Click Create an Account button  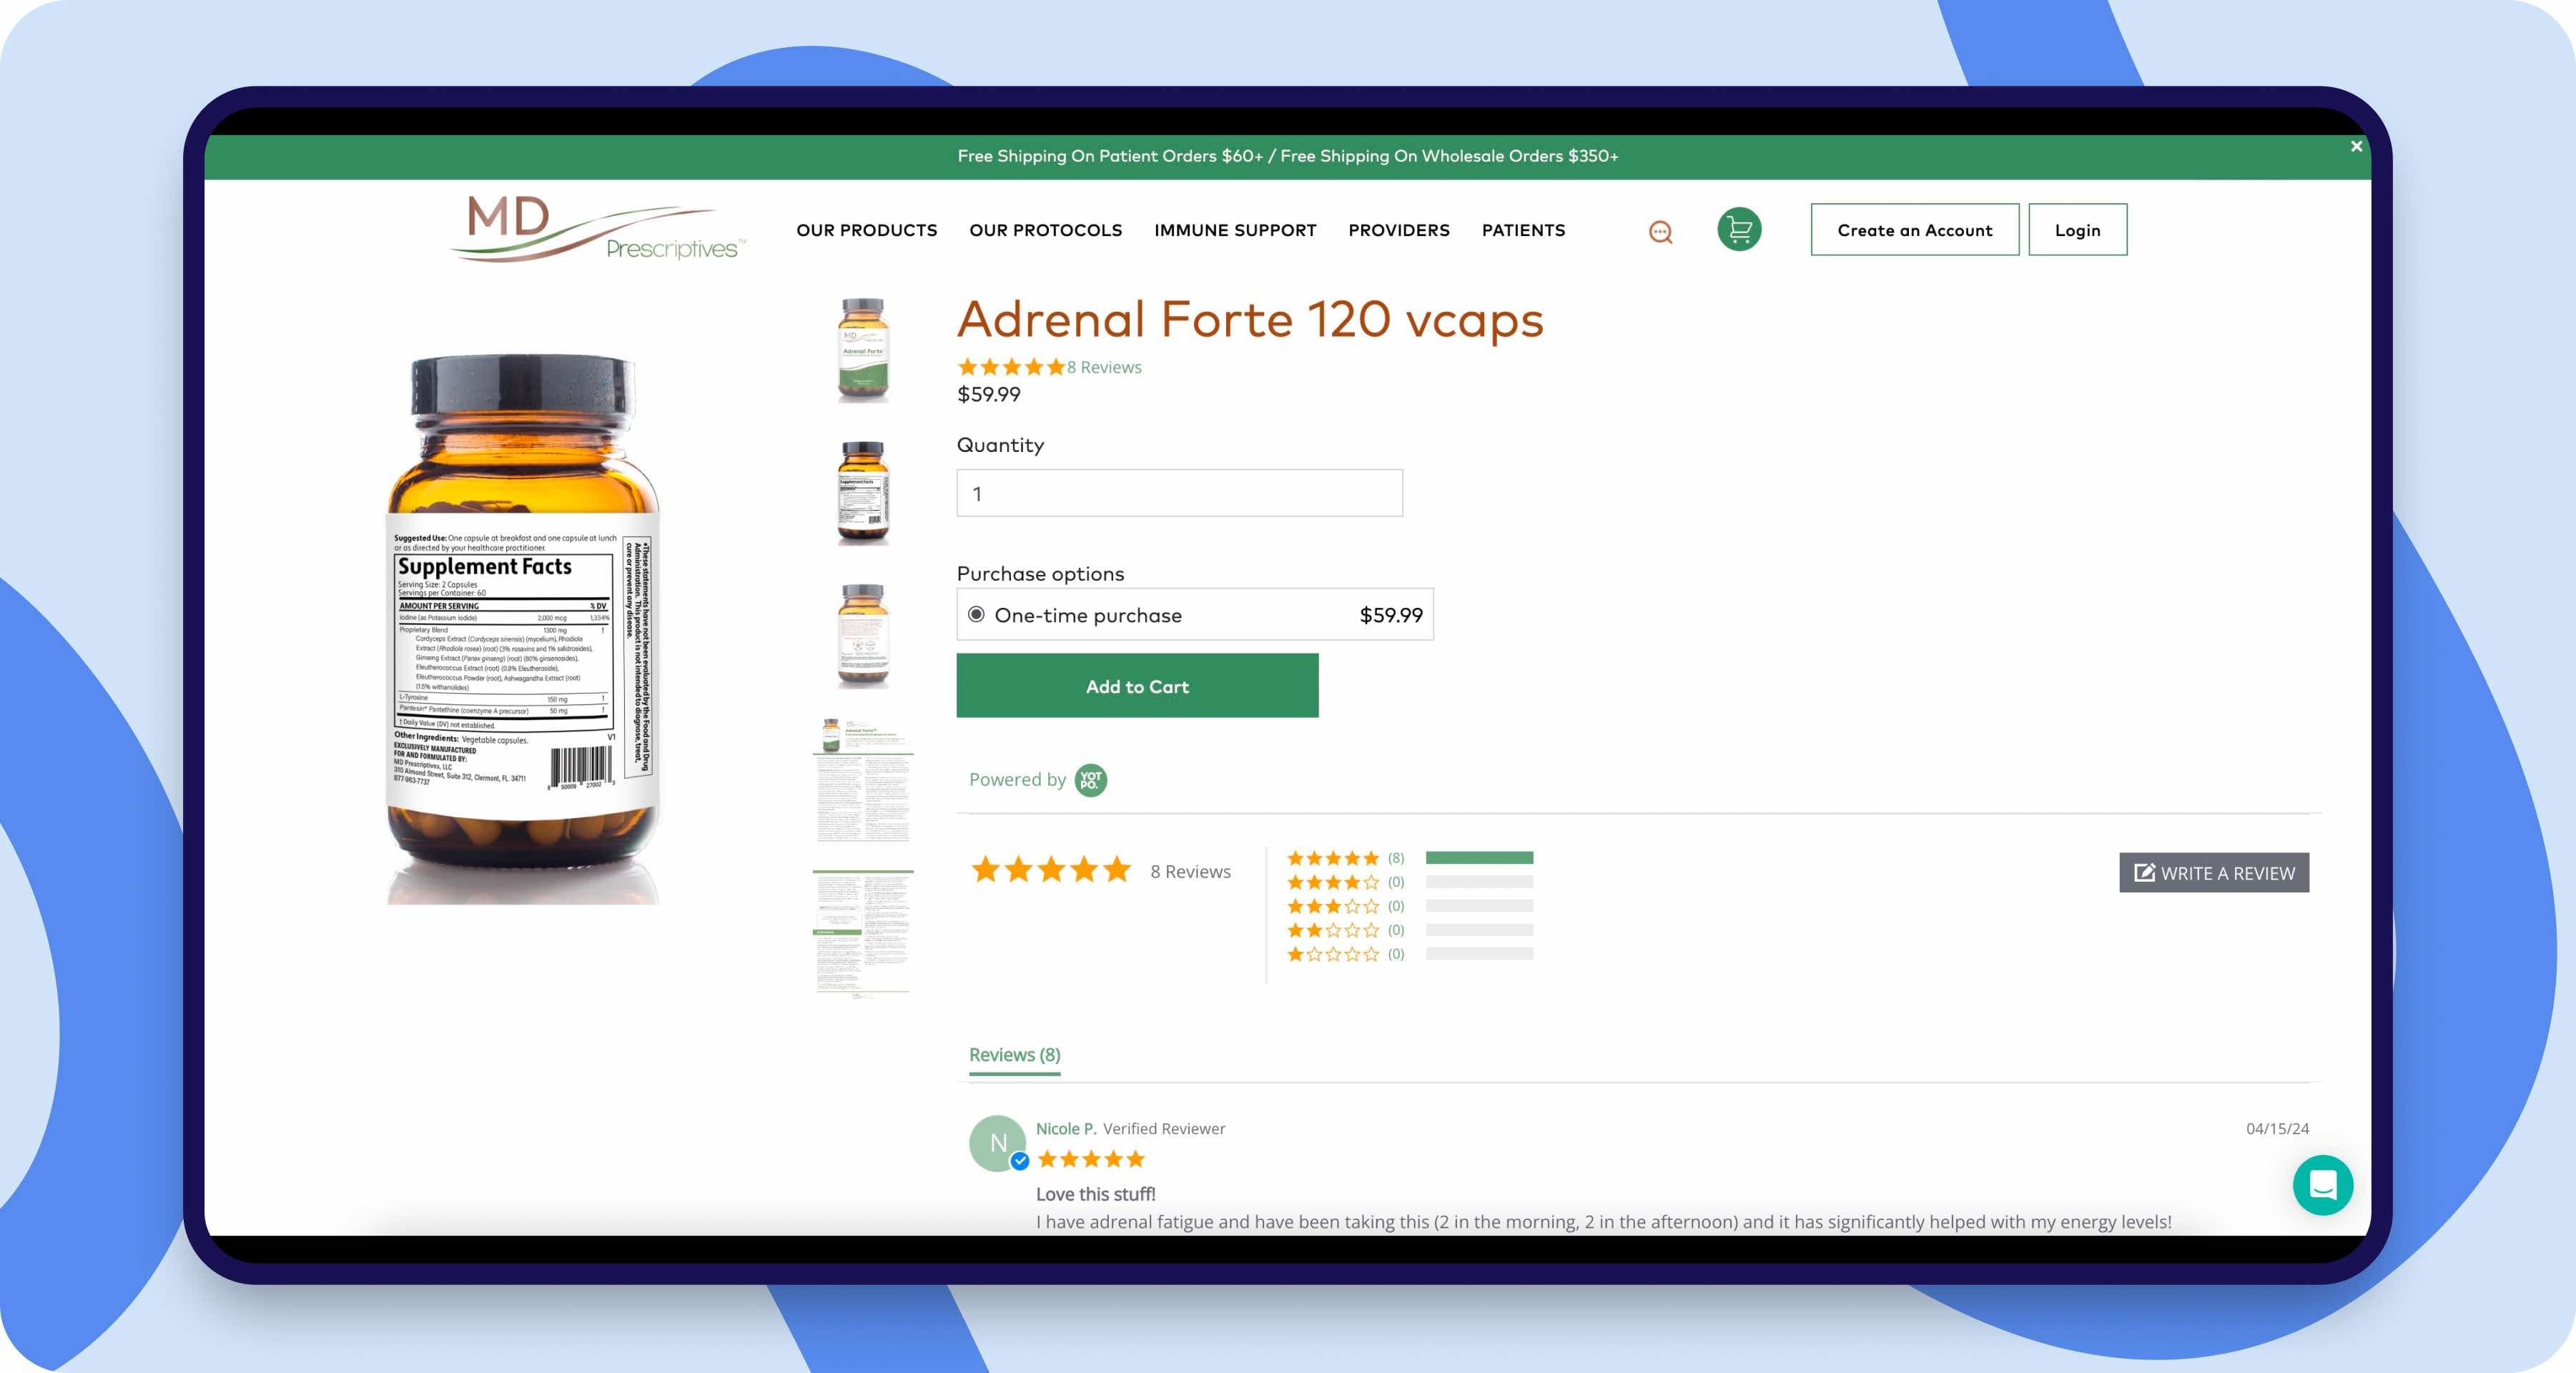pyautogui.click(x=1914, y=230)
